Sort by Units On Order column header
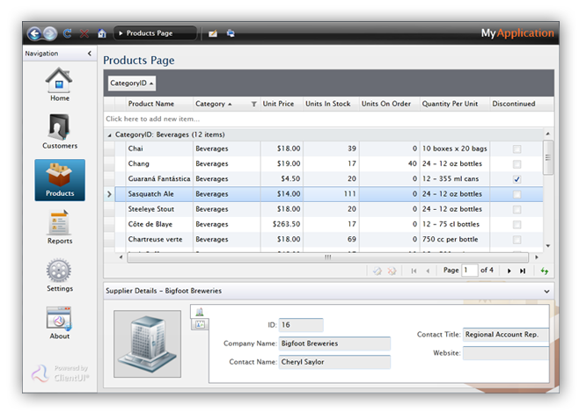This screenshot has width=579, height=412. coord(389,104)
